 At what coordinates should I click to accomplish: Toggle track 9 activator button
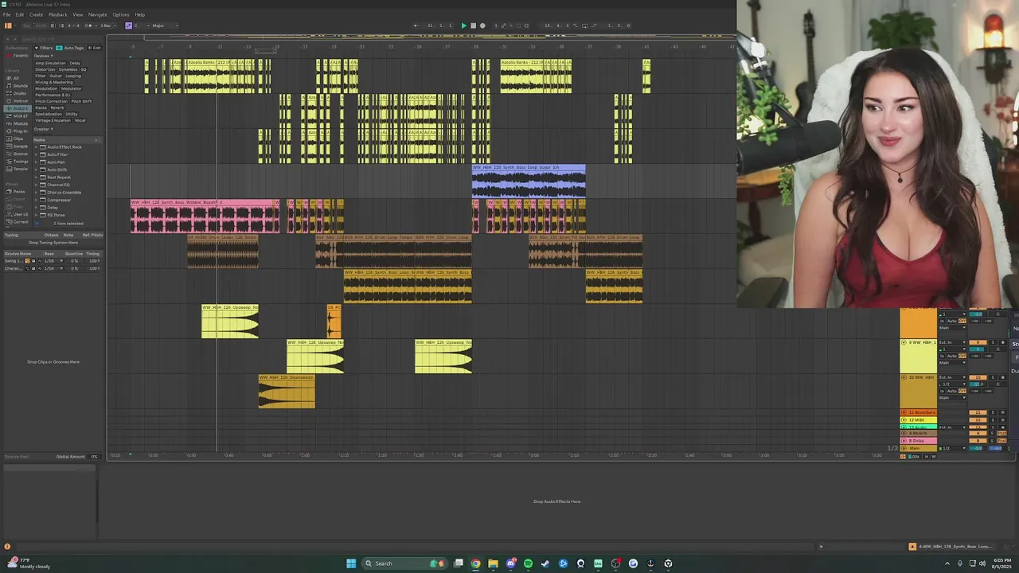coord(978,342)
